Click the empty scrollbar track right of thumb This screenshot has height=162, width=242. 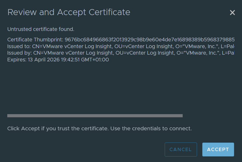tap(208, 116)
